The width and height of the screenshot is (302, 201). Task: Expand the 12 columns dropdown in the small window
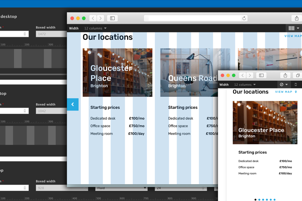245,85
